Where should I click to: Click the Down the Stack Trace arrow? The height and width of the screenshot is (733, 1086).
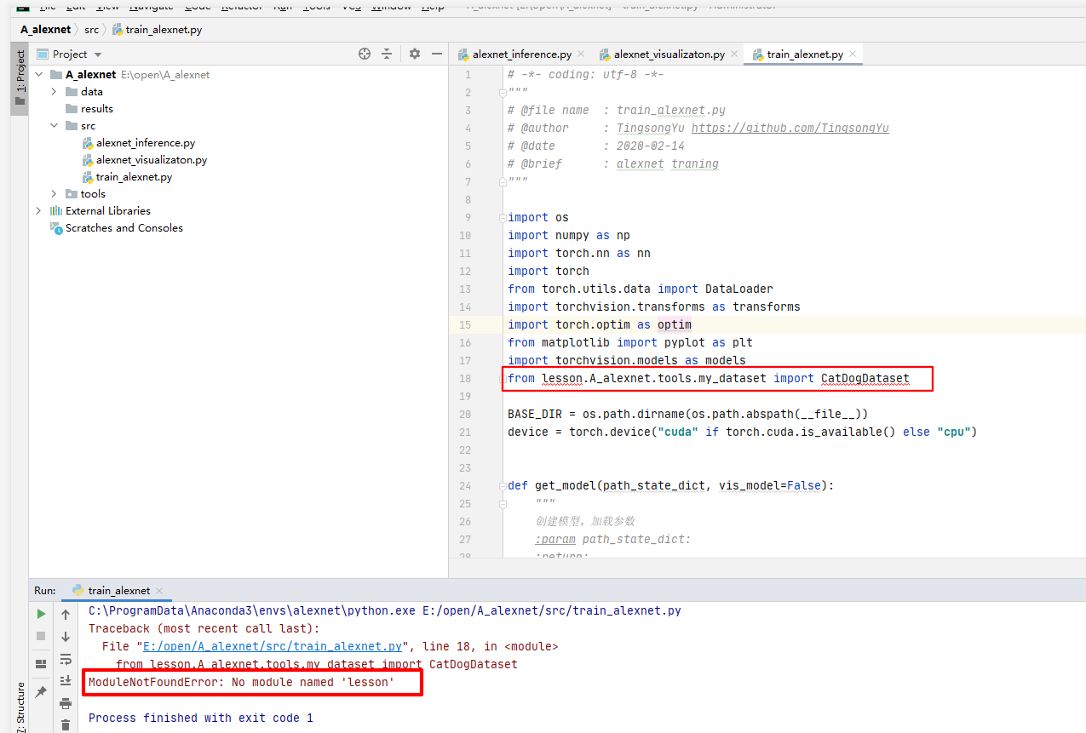(x=66, y=637)
